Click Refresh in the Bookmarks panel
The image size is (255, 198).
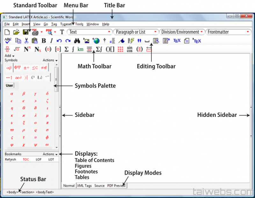(11, 159)
